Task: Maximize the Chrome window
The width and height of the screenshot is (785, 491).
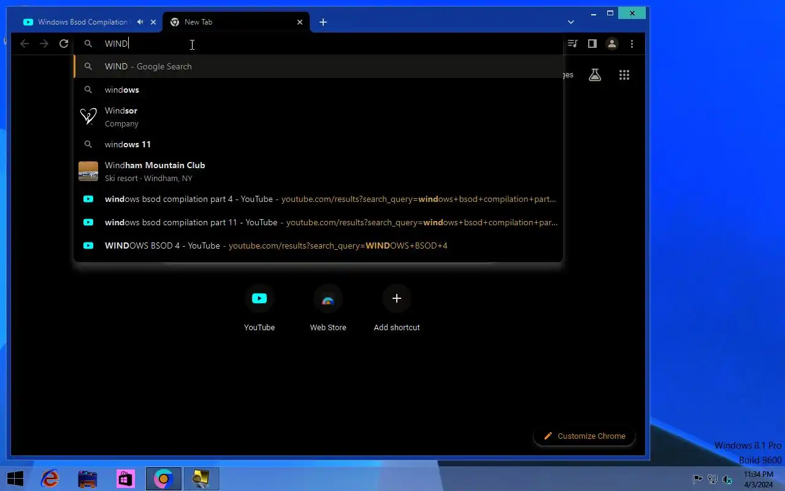Action: tap(610, 13)
